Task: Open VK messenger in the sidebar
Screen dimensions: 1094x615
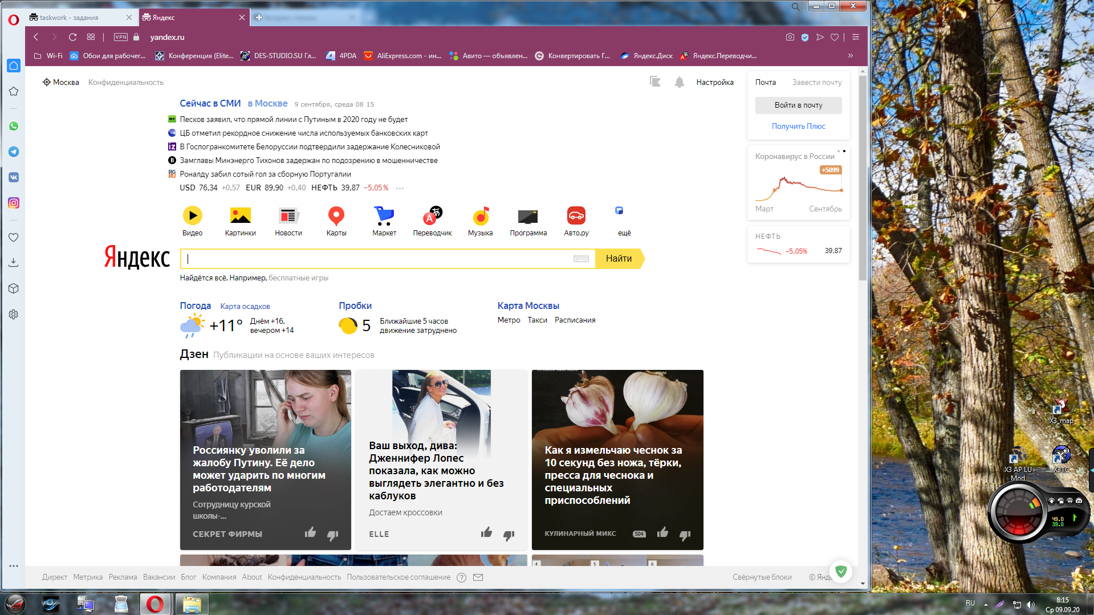Action: (x=14, y=177)
